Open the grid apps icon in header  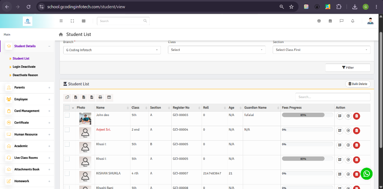pos(83,21)
